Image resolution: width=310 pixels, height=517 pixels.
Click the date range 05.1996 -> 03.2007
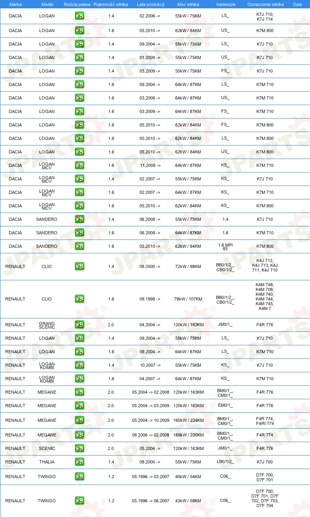[151, 477]
